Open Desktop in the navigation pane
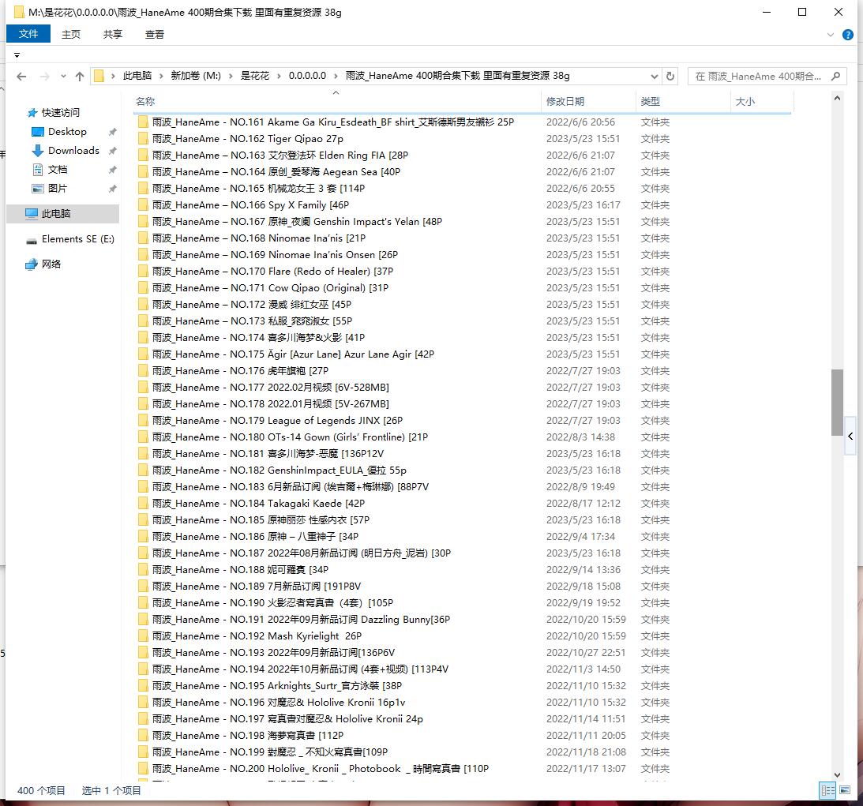 click(67, 132)
